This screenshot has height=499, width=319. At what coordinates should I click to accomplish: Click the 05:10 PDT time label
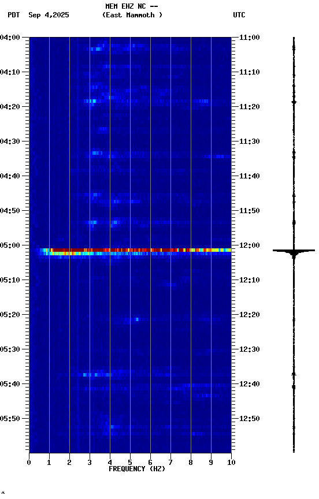coord(10,280)
